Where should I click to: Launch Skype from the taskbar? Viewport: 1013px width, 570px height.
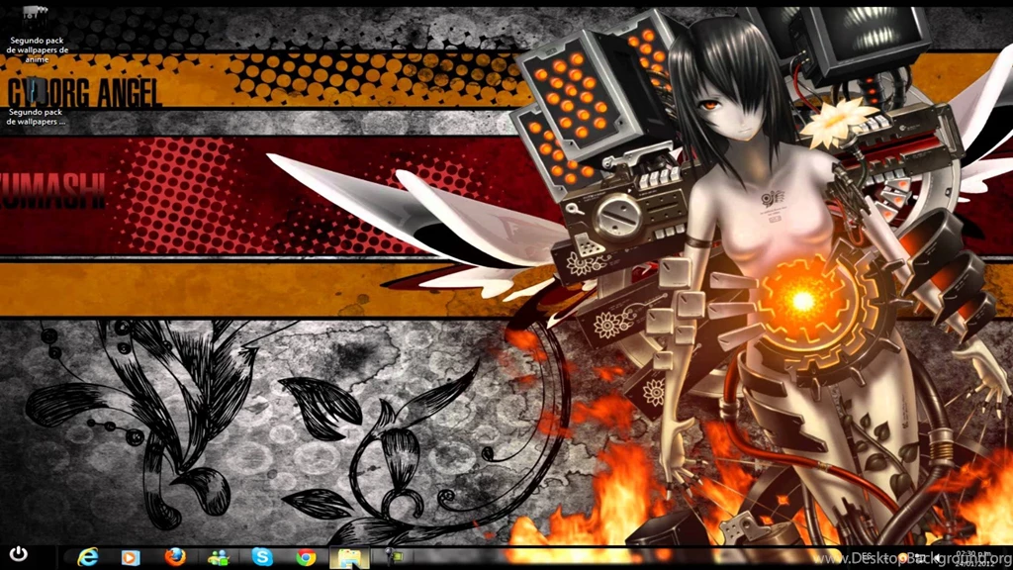click(x=261, y=556)
